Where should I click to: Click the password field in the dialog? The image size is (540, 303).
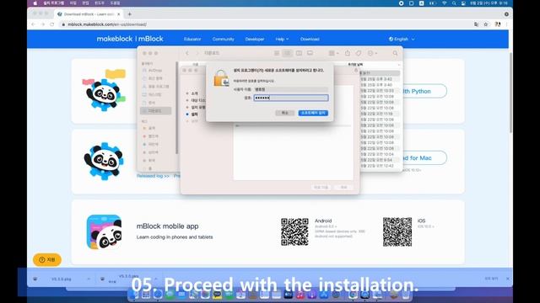(291, 98)
